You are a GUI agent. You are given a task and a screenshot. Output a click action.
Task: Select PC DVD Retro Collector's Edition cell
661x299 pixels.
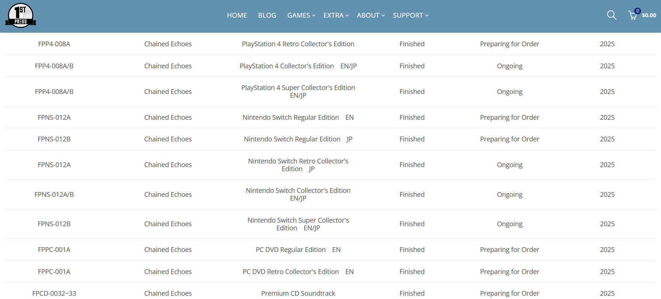(x=298, y=272)
